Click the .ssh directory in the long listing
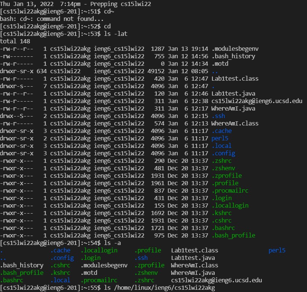The width and height of the screenshot is (307, 292). pyautogui.click(x=218, y=116)
